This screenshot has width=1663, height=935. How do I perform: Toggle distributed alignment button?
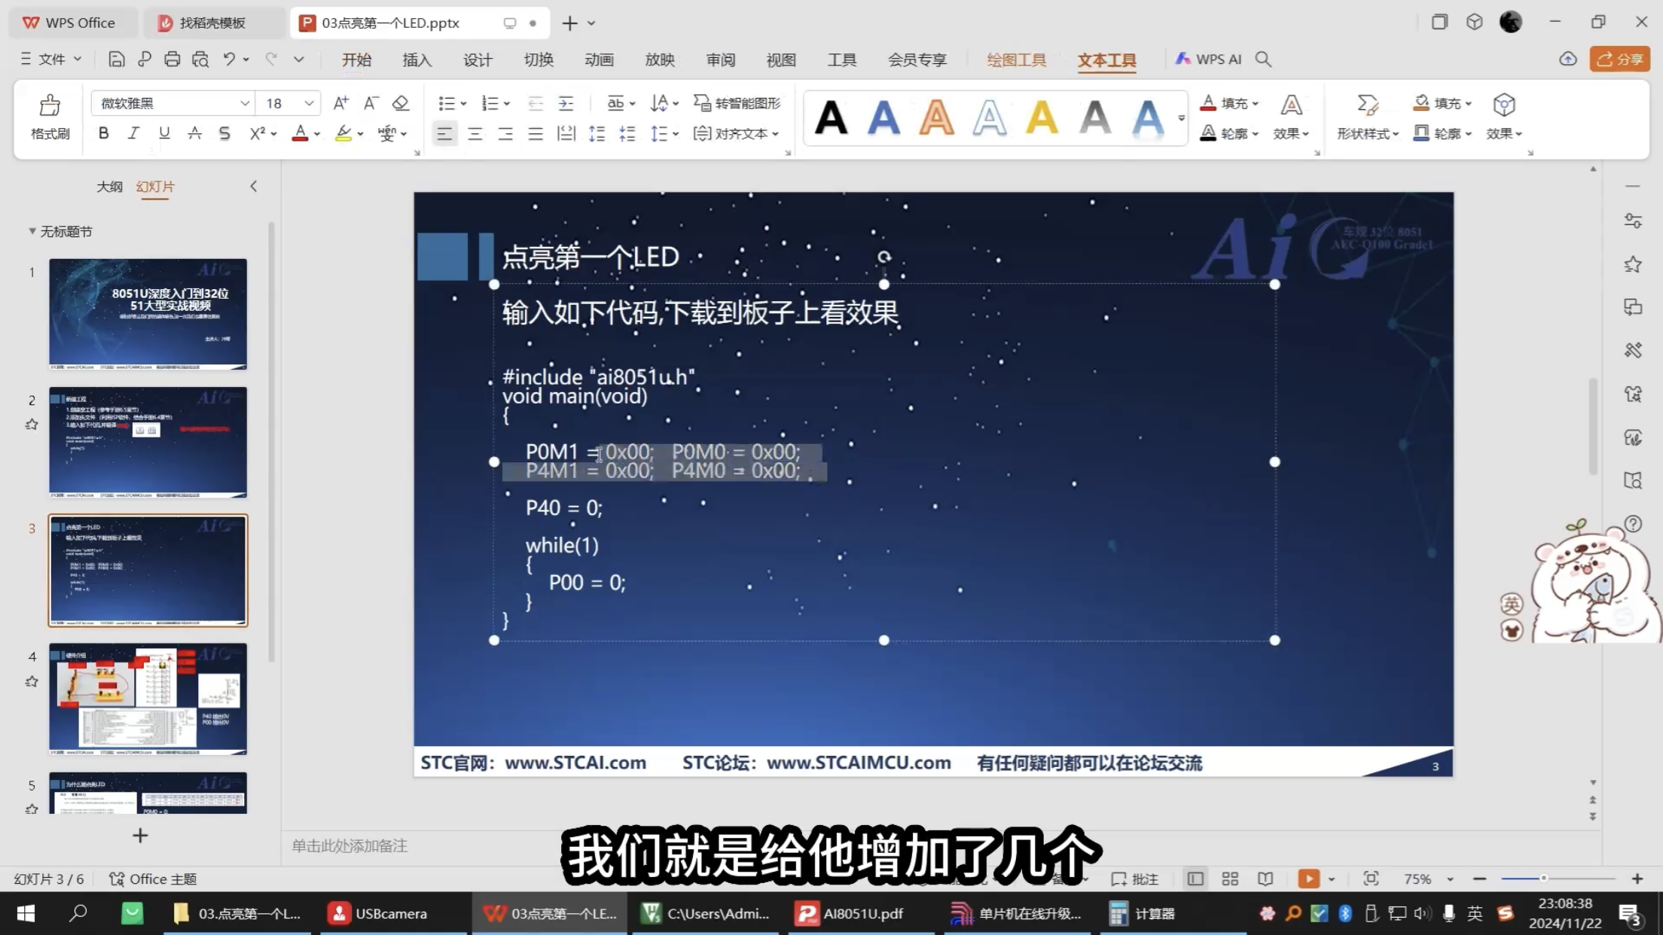point(566,134)
